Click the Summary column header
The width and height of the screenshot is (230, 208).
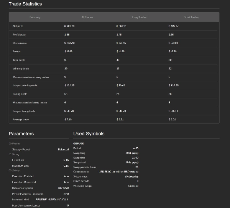point(35,17)
